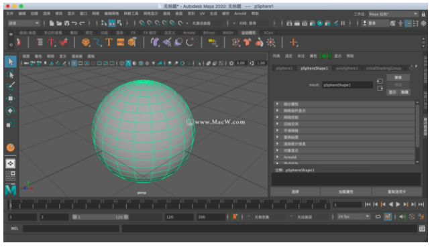The height and width of the screenshot is (247, 432).
Task: Click the left bottom Select button
Action: [295, 191]
